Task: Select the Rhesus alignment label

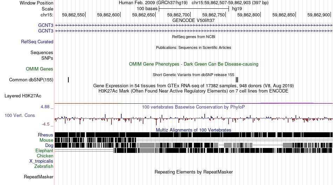Action: click(x=46, y=135)
